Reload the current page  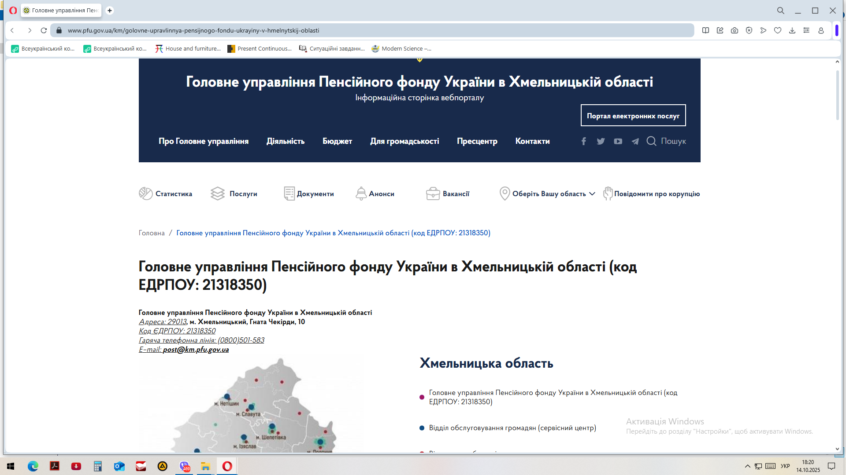44,30
